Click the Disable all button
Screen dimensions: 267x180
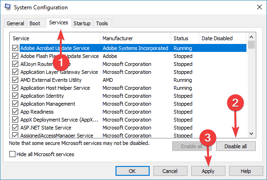(x=236, y=146)
